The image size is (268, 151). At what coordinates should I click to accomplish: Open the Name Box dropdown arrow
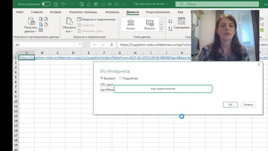tap(80, 45)
